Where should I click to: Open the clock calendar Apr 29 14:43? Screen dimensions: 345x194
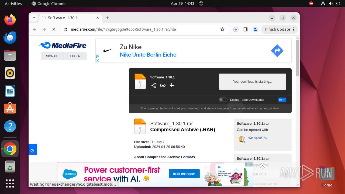tap(182, 4)
